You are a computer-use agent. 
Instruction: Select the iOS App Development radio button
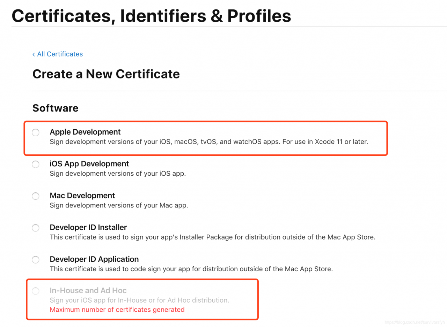[36, 164]
